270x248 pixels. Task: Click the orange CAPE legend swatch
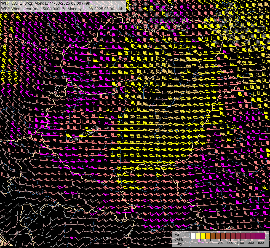(208, 236)
